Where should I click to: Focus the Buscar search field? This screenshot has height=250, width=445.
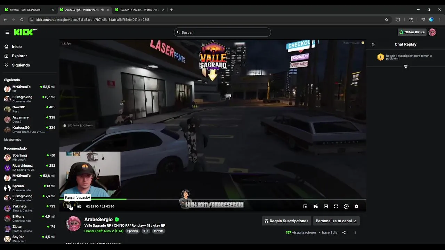point(222,32)
